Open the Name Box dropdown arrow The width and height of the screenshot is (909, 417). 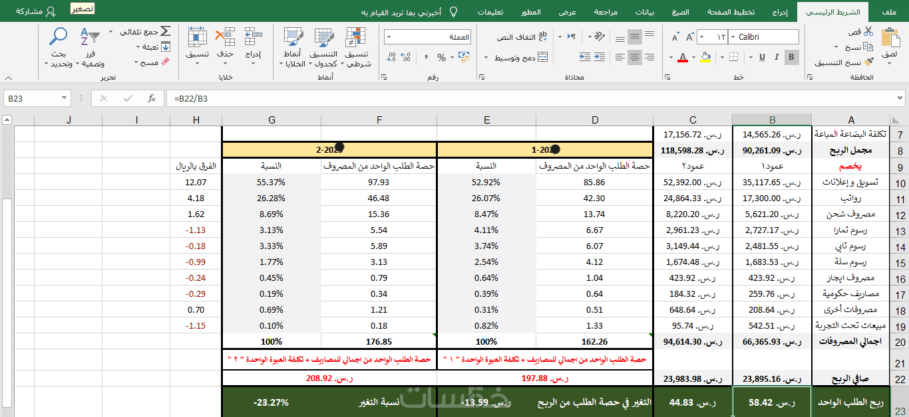click(x=65, y=98)
